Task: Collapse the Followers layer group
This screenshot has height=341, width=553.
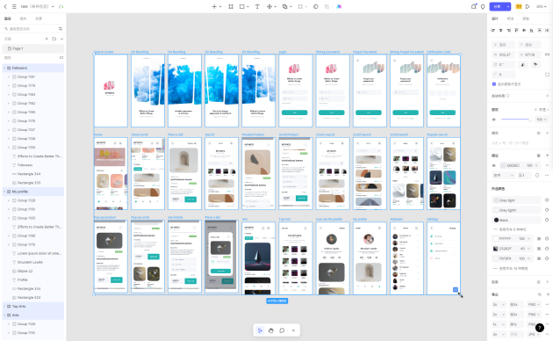Action: 4,68
